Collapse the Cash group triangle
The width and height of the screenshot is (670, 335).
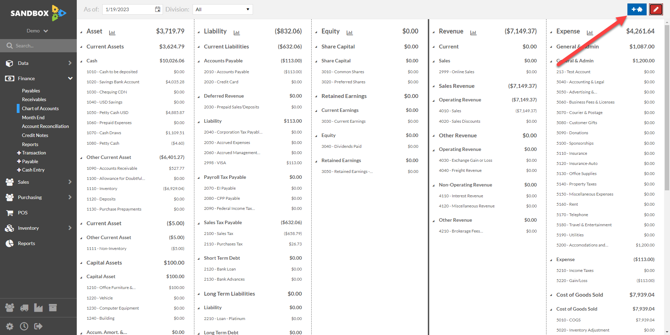(x=82, y=61)
